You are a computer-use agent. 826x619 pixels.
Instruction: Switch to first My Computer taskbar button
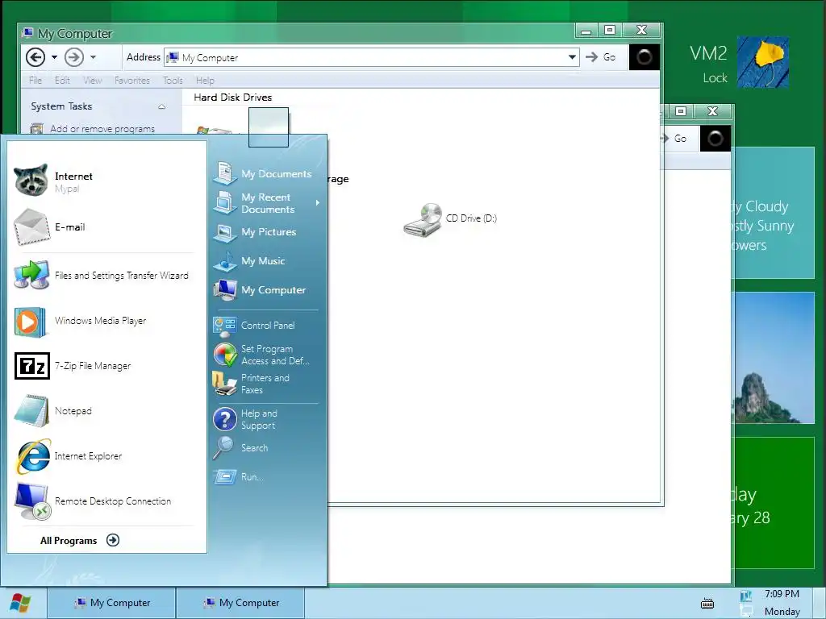pyautogui.click(x=111, y=603)
